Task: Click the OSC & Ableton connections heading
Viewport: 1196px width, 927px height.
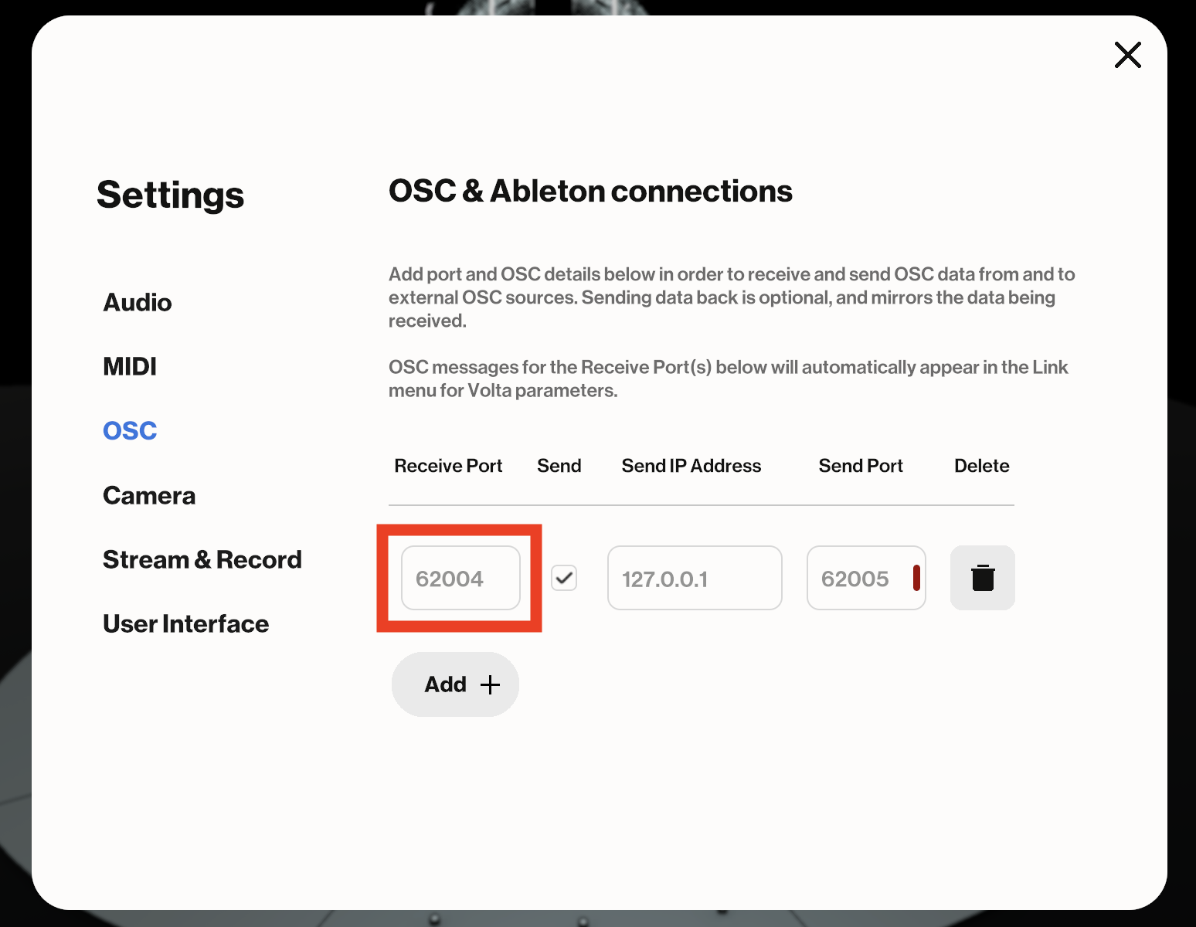Action: [x=590, y=191]
